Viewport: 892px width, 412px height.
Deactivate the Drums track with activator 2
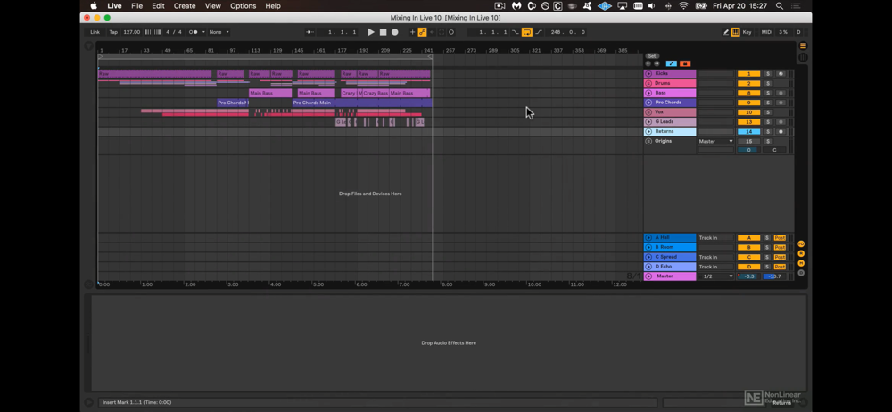(x=748, y=84)
